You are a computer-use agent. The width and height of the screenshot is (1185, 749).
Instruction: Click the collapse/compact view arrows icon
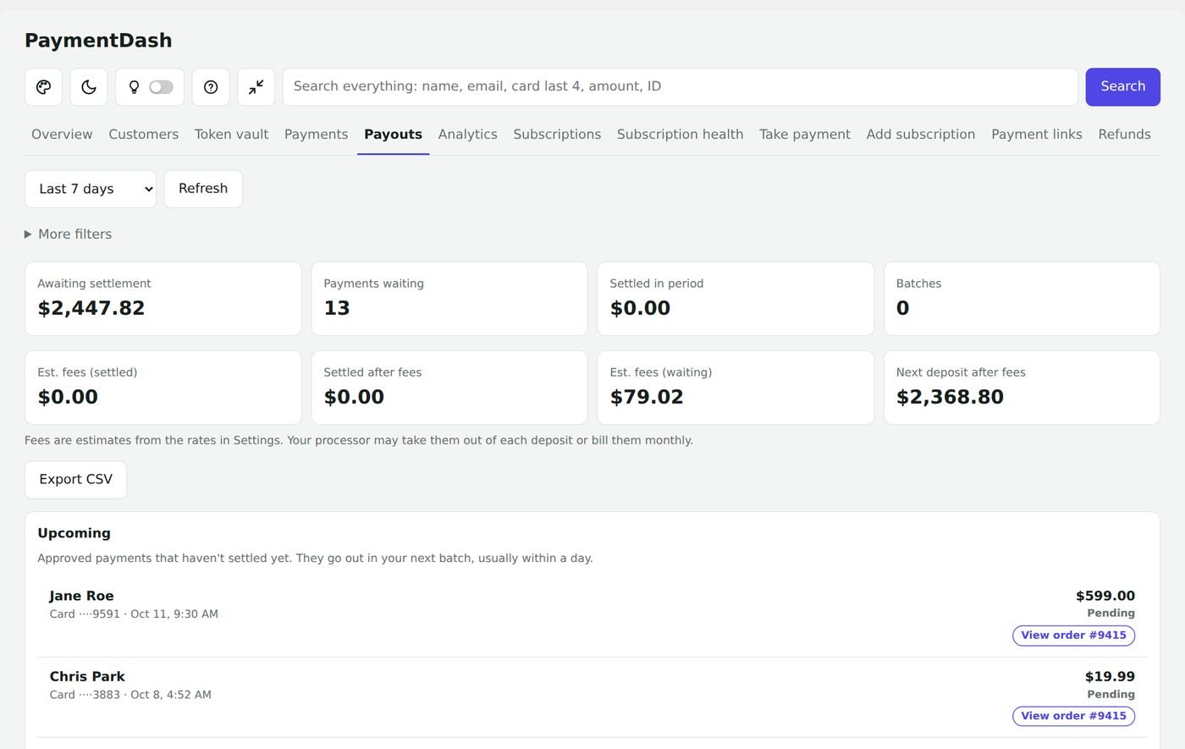pyautogui.click(x=256, y=87)
